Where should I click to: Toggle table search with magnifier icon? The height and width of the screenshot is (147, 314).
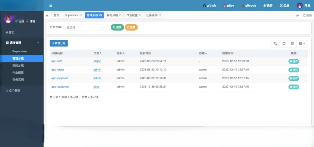(275, 44)
